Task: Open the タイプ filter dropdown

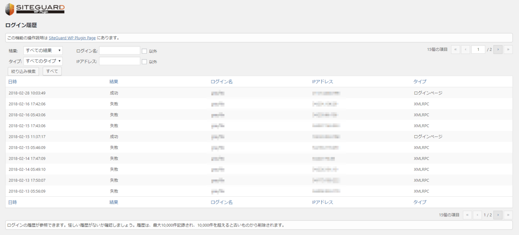Action: (x=43, y=61)
